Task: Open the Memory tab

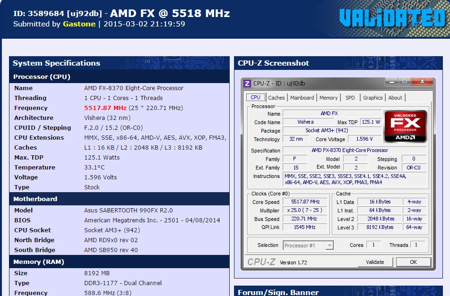Action: tap(329, 98)
